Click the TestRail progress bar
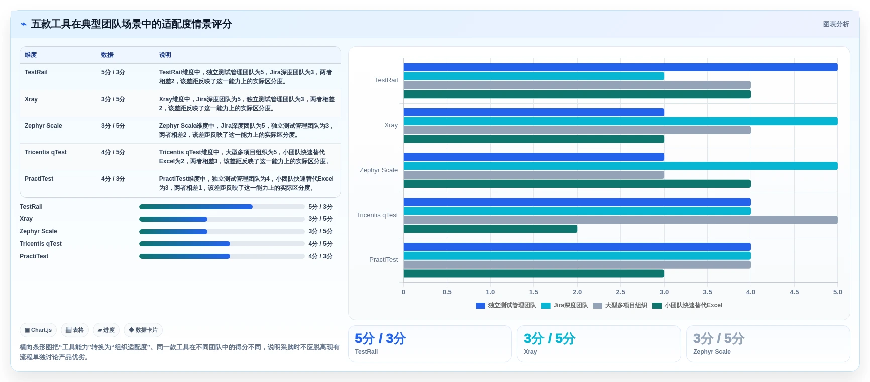The width and height of the screenshot is (870, 382). 222,207
